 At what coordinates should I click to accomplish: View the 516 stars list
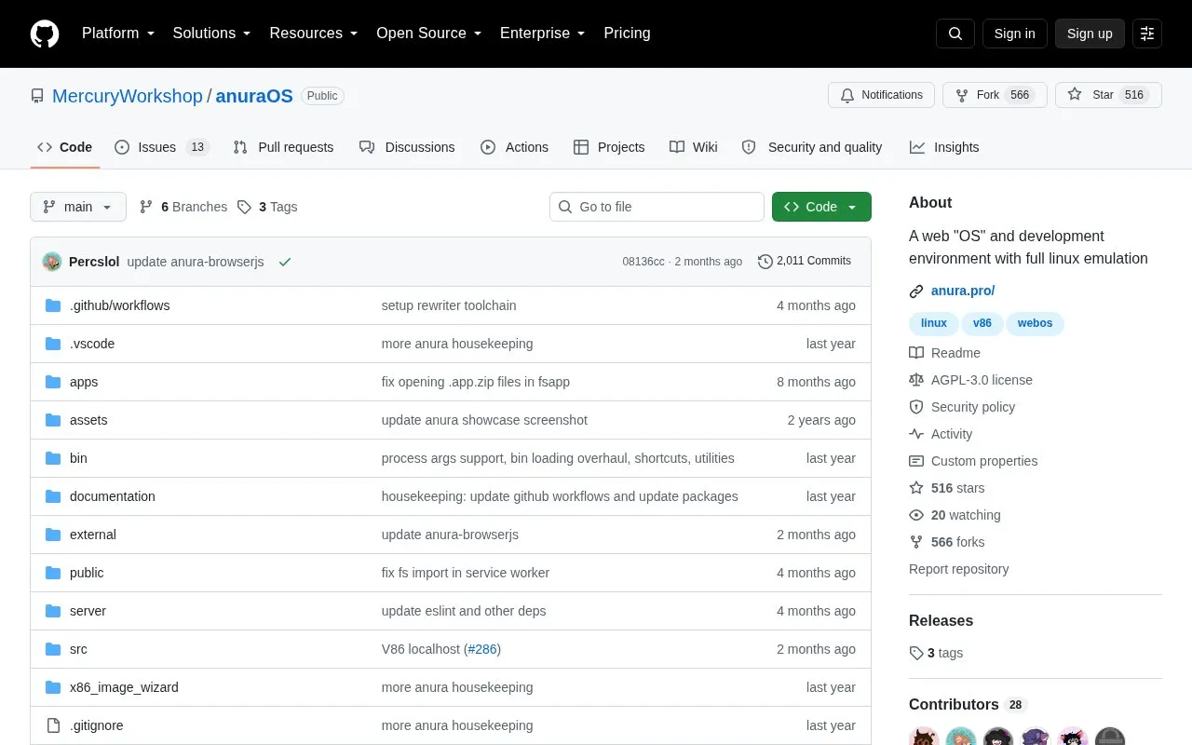[x=947, y=488]
